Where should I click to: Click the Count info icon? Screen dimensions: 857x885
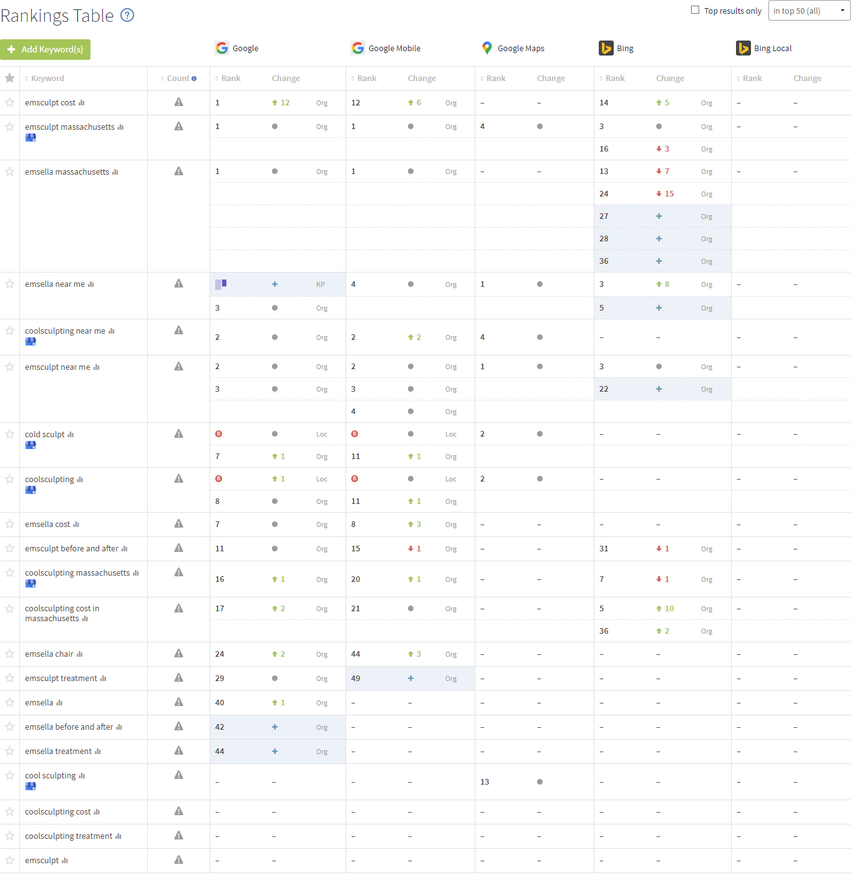(x=194, y=79)
